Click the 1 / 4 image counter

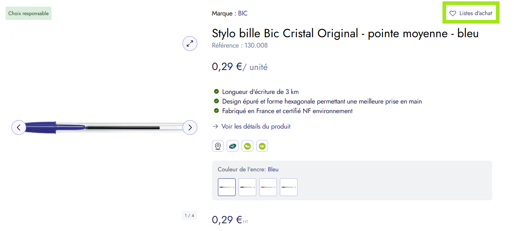(190, 216)
